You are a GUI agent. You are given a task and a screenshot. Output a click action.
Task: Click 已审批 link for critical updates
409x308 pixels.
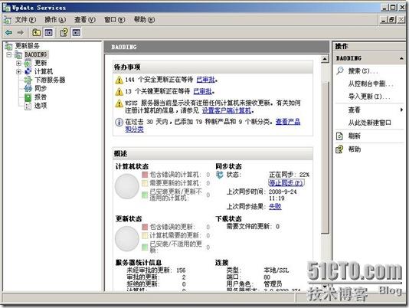[203, 91]
